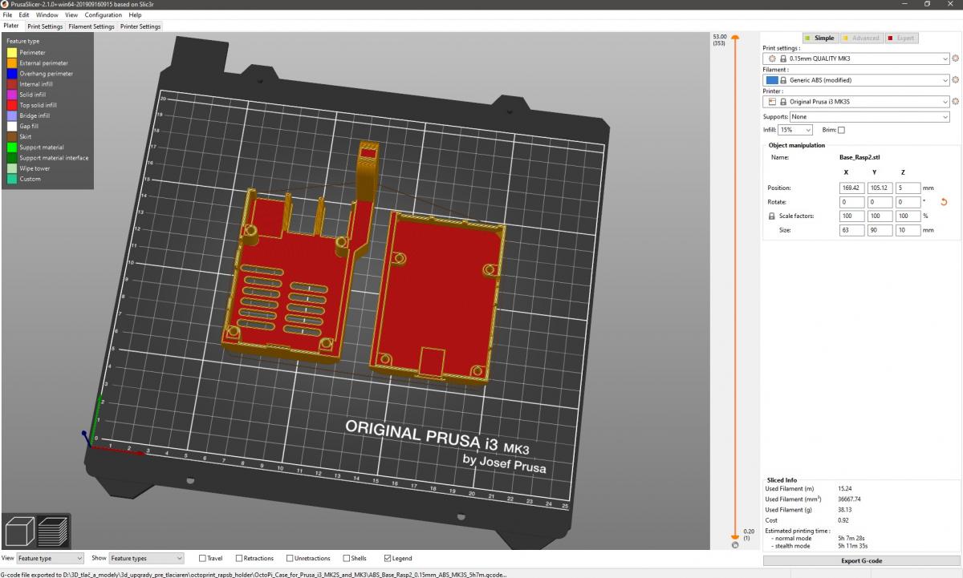Enable the Unretractions checkbox
963x578 pixels.
click(289, 558)
